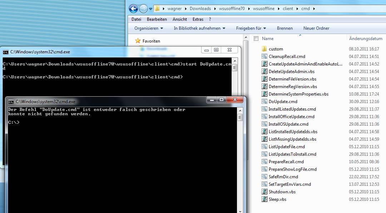Click the front cmd window scrollbar up arrow
386x213 pixels.
pos(240,110)
